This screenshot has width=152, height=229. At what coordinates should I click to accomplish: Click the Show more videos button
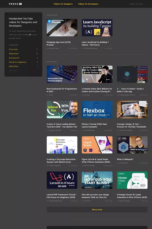[x=97, y=210]
